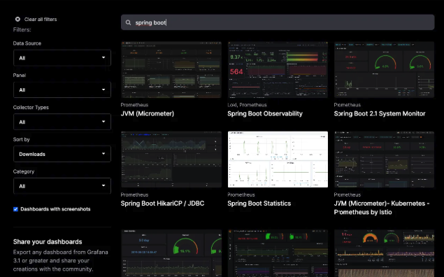Image resolution: width=444 pixels, height=277 pixels.
Task: Focus the 'spring boot' search field
Action: [x=278, y=22]
